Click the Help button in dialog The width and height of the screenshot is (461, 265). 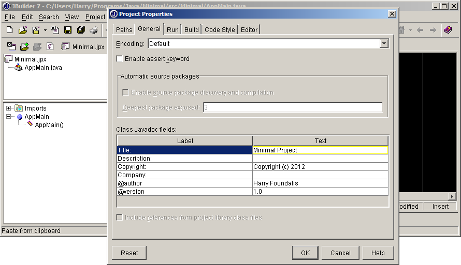[x=378, y=253]
